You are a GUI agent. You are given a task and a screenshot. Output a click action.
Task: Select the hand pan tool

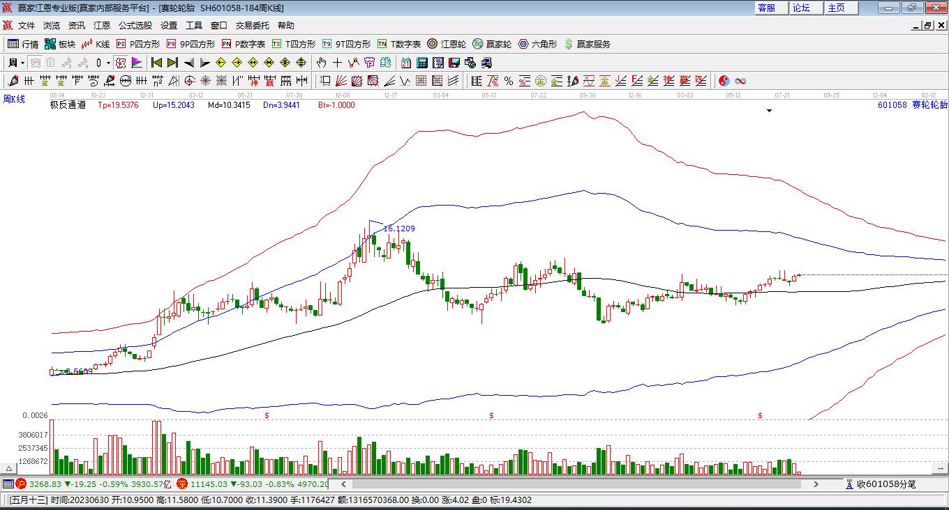pos(322,63)
